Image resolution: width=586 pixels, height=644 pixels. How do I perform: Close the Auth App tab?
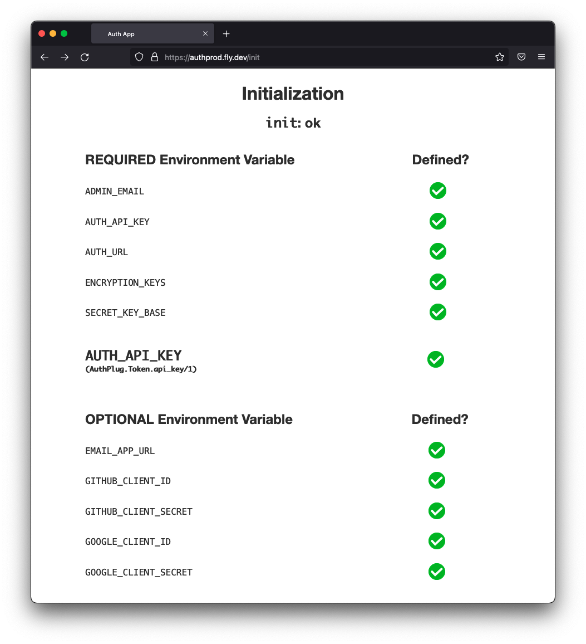point(205,34)
